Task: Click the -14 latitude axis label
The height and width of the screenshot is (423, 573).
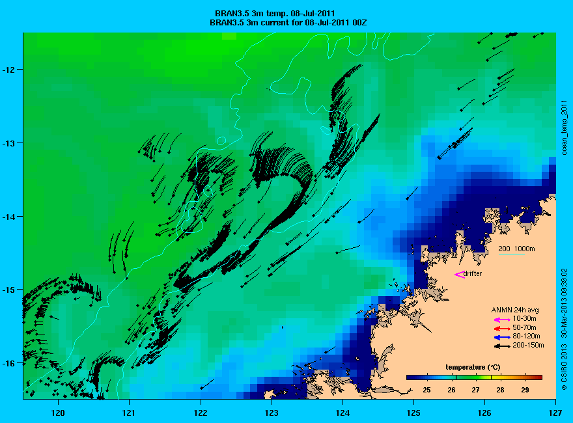Action: pyautogui.click(x=8, y=217)
